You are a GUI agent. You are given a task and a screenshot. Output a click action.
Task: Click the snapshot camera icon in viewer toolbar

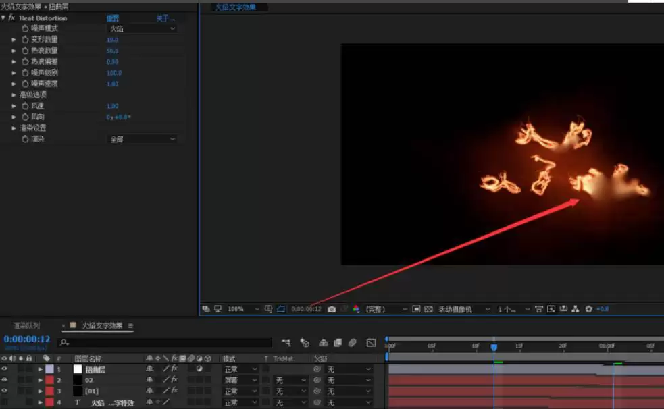click(x=332, y=309)
